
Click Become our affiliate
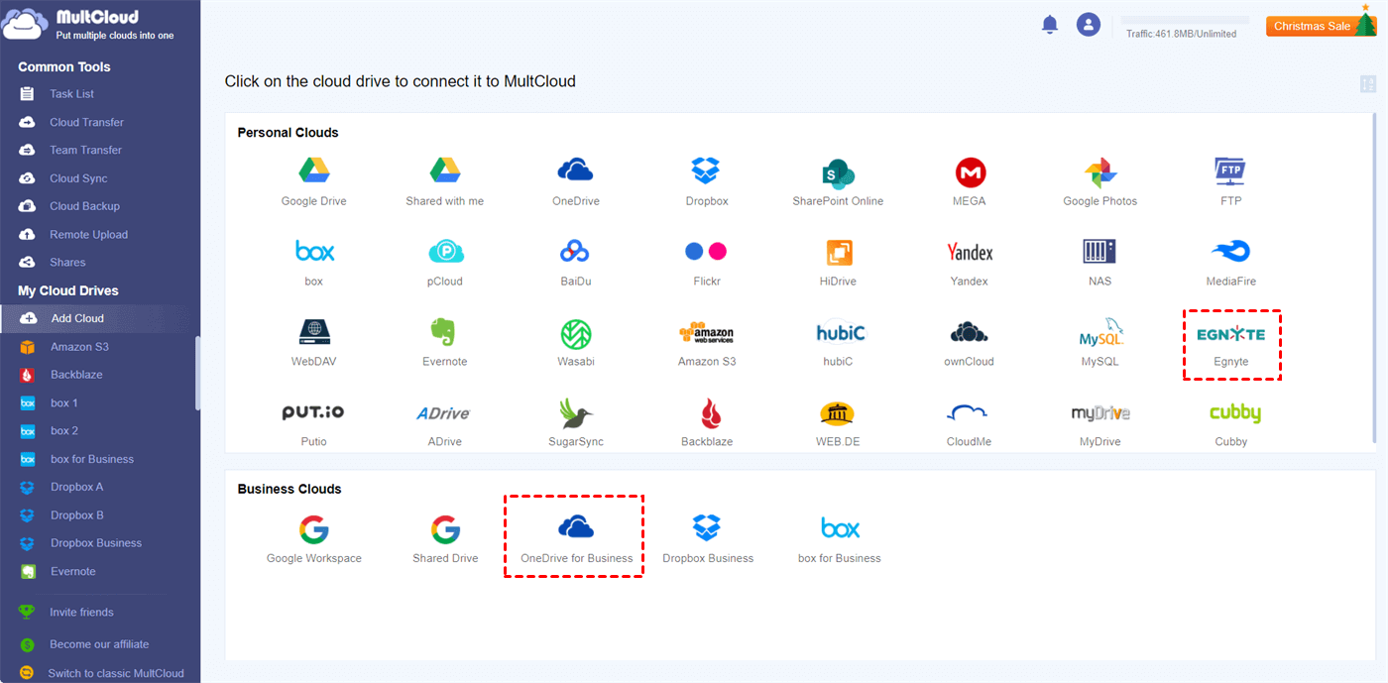tap(99, 644)
